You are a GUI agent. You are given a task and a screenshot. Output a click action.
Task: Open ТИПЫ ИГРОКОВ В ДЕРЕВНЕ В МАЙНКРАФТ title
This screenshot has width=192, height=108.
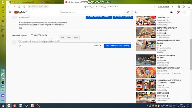coord(169,82)
